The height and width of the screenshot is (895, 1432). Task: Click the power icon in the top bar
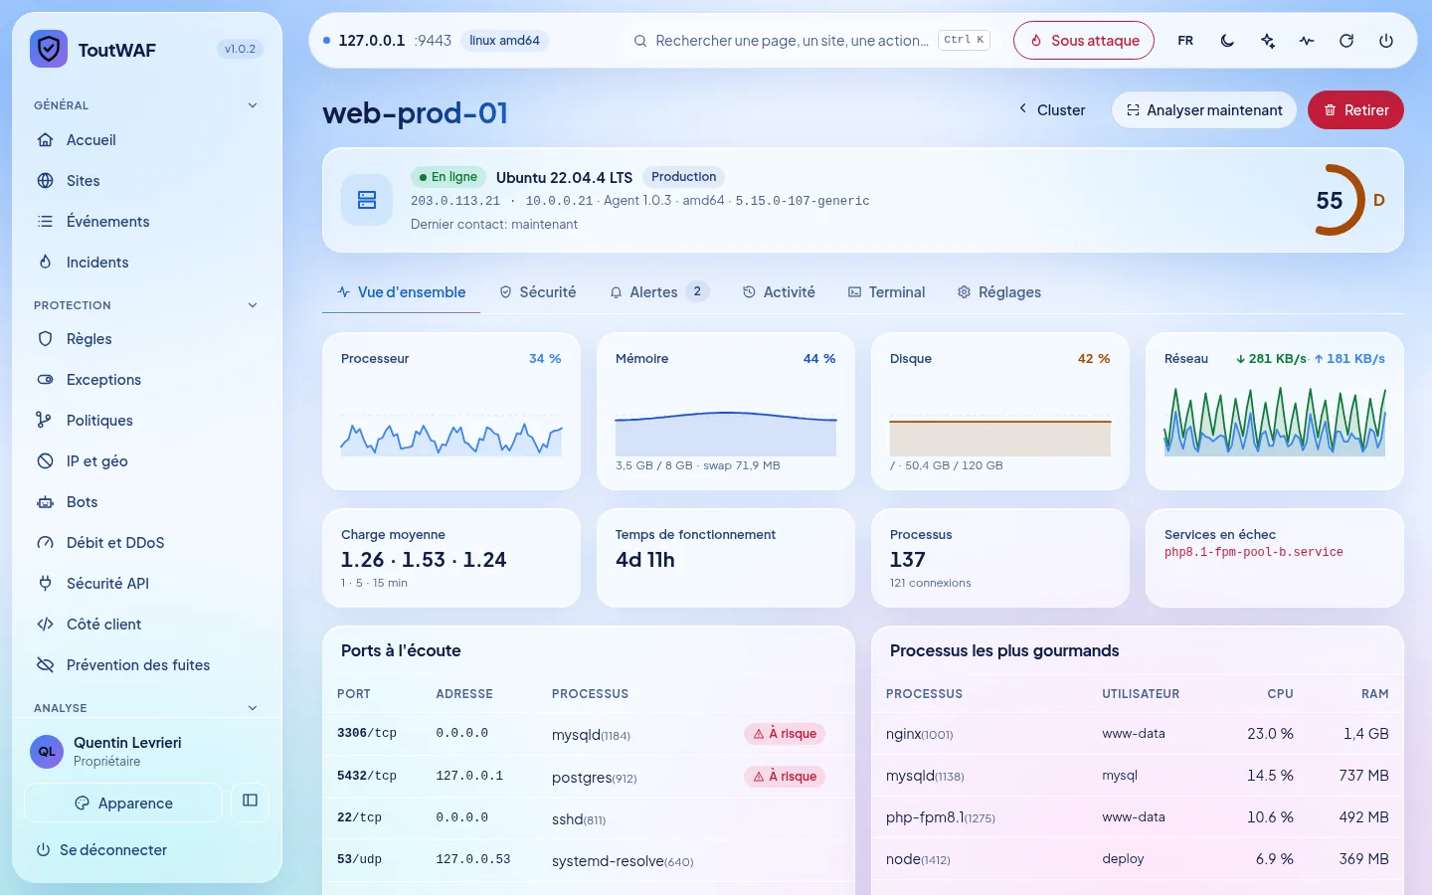(x=1386, y=41)
